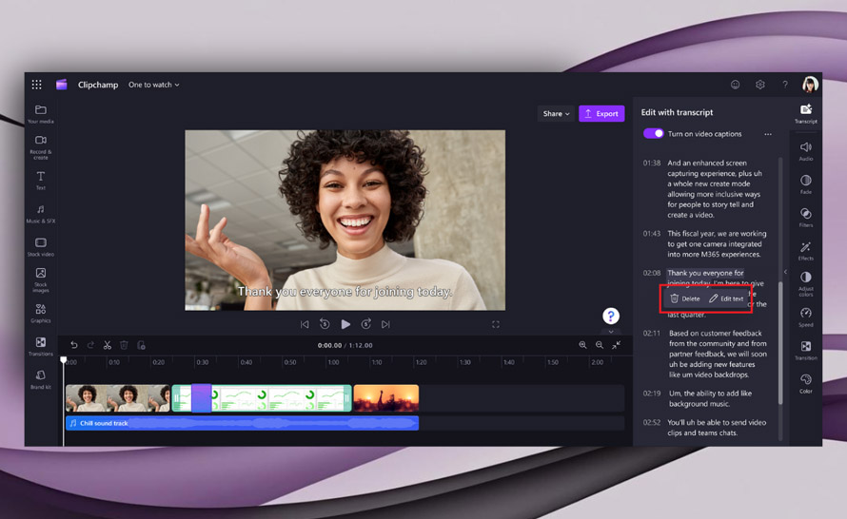Open Your media panel
847x519 pixels.
[x=41, y=114]
